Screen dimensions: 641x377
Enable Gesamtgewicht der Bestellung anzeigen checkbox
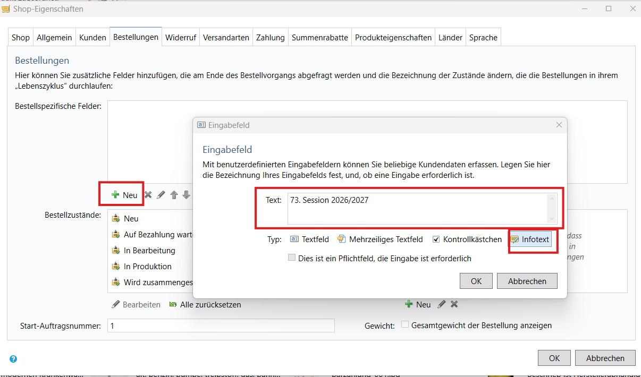point(405,325)
